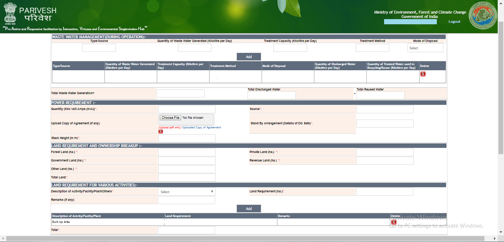Focus the Stand By Arrangement field
Screen dimensions: 504x242
pyautogui.click(x=385, y=124)
